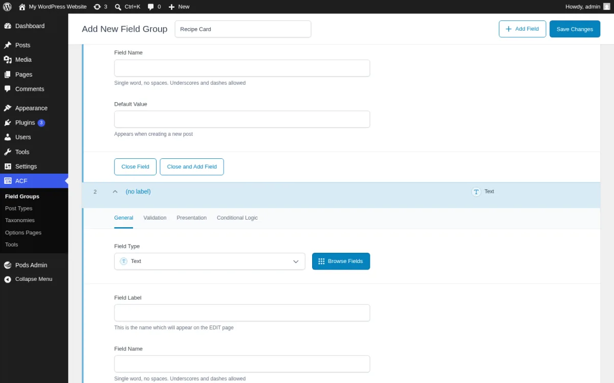Click the Close Field button
Image resolution: width=614 pixels, height=383 pixels.
(135, 167)
